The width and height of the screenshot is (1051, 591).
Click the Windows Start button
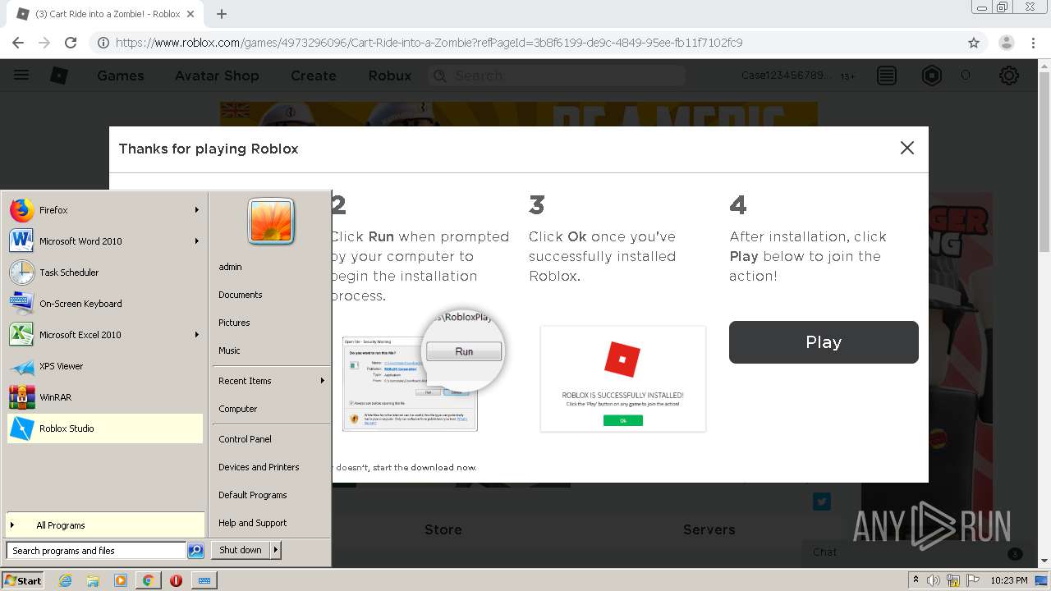tap(23, 580)
